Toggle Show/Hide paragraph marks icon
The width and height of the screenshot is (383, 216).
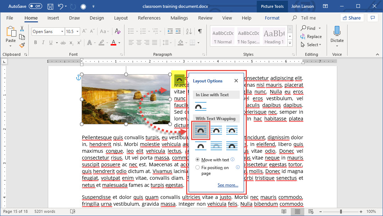[x=200, y=32]
